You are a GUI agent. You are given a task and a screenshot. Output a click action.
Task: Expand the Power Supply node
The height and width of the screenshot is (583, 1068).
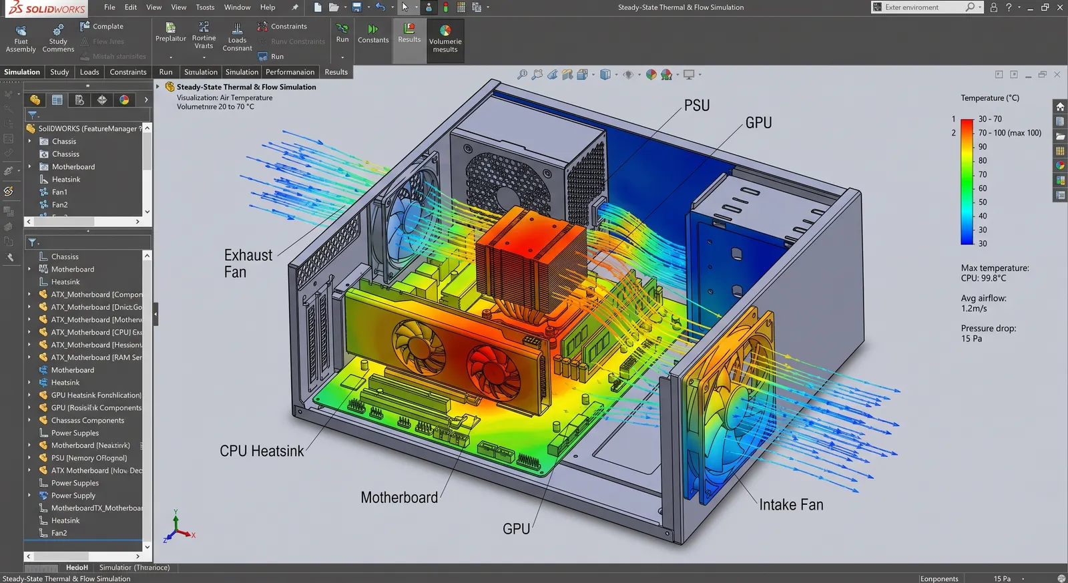point(29,496)
